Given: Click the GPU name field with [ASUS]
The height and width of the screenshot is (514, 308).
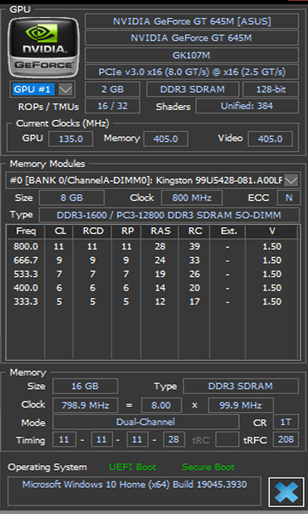Looking at the screenshot, I should [192, 21].
